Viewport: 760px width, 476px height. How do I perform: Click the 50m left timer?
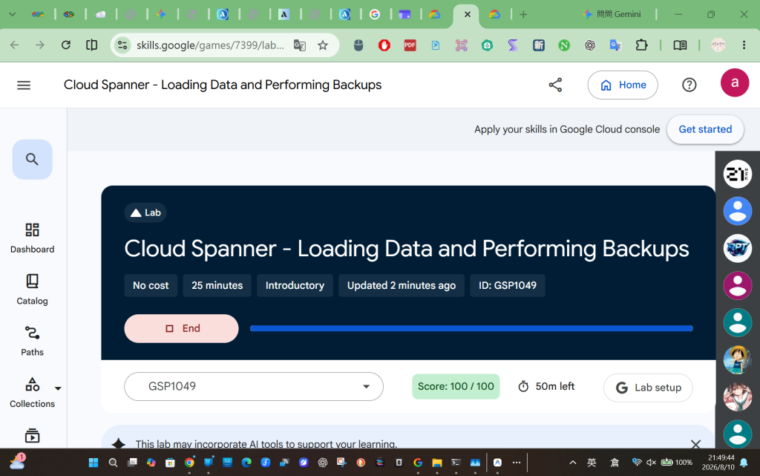tap(546, 386)
